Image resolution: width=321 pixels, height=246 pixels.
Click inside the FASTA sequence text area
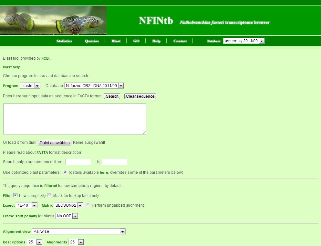[x=75, y=119]
